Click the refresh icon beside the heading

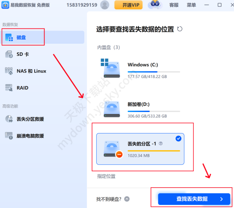point(179,29)
